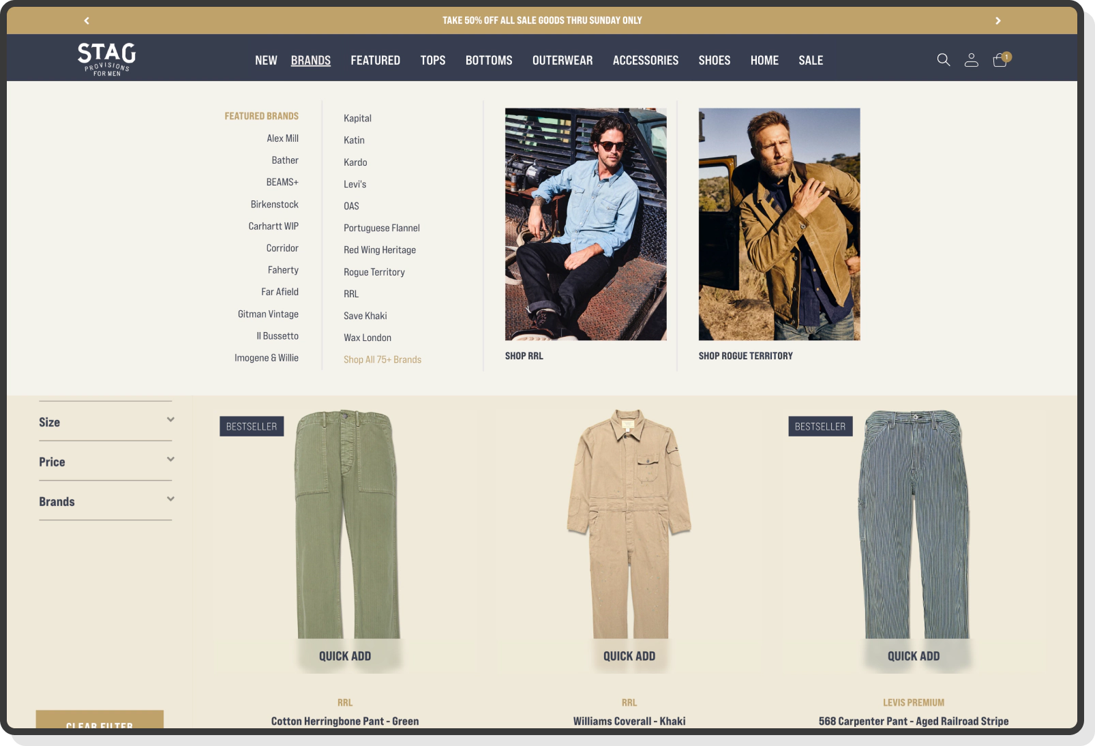Open the search magnifier icon

click(x=944, y=60)
